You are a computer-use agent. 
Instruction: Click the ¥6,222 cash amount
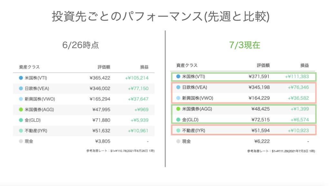263,141
